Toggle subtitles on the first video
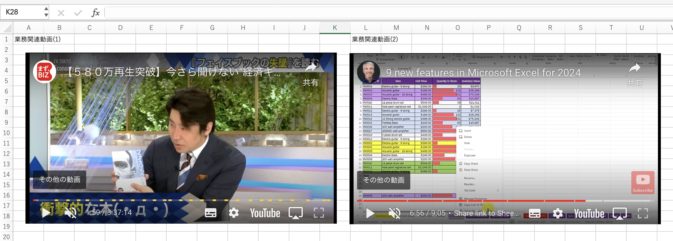Screen dimensions: 673x241 pyautogui.click(x=210, y=213)
